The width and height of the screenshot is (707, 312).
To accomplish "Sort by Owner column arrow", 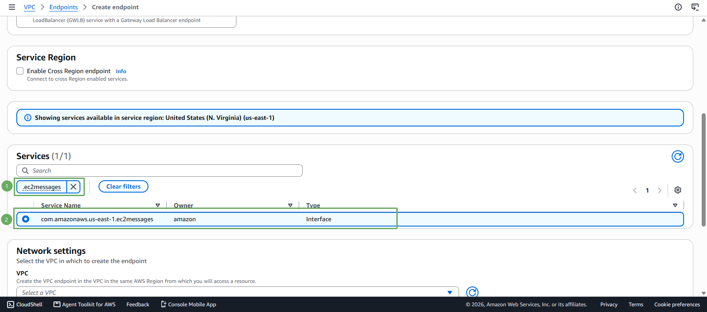I will [x=290, y=205].
